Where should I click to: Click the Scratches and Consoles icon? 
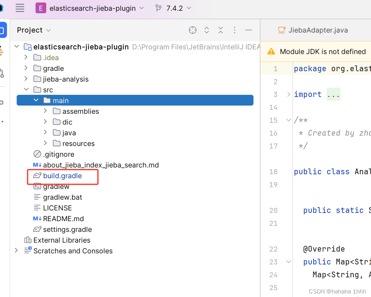28,250
